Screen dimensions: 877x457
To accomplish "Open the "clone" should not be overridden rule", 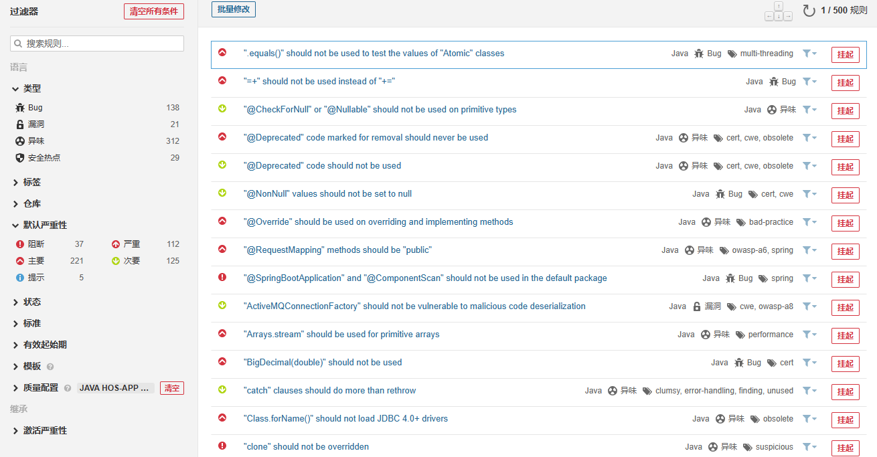I will [306, 447].
